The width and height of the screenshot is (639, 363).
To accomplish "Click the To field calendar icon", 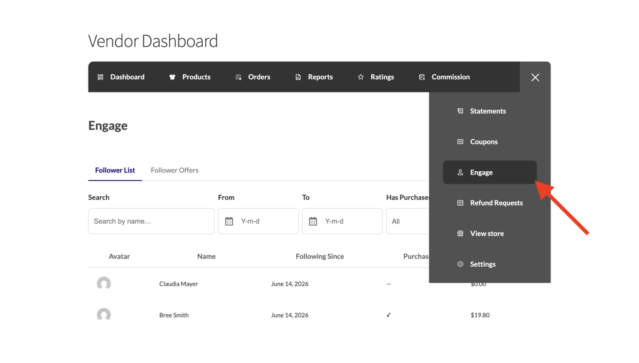I will 313,221.
